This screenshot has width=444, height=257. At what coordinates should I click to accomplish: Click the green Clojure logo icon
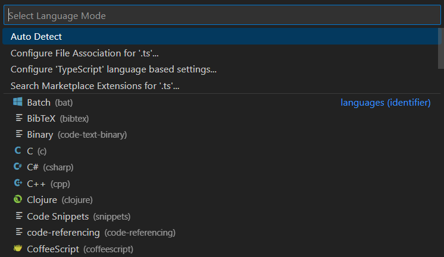[x=17, y=199]
